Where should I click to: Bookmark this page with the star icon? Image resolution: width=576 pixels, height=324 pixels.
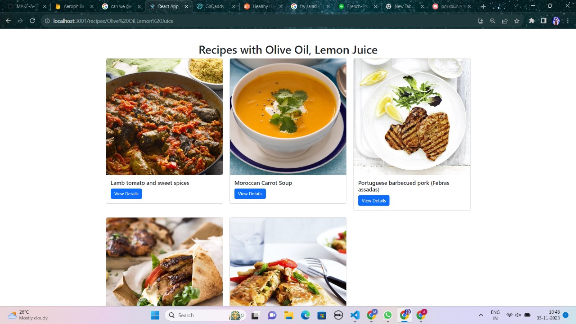click(x=517, y=21)
